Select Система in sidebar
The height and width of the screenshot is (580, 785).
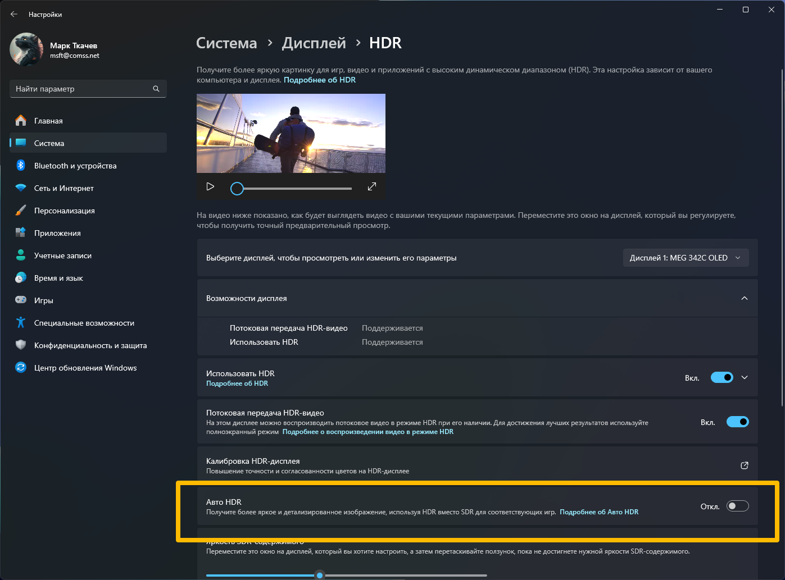(88, 143)
